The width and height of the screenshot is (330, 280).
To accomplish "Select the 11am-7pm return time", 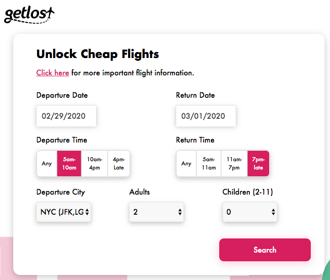I will (x=234, y=164).
